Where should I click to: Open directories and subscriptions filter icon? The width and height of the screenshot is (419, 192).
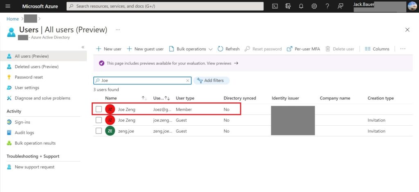coord(288,6)
